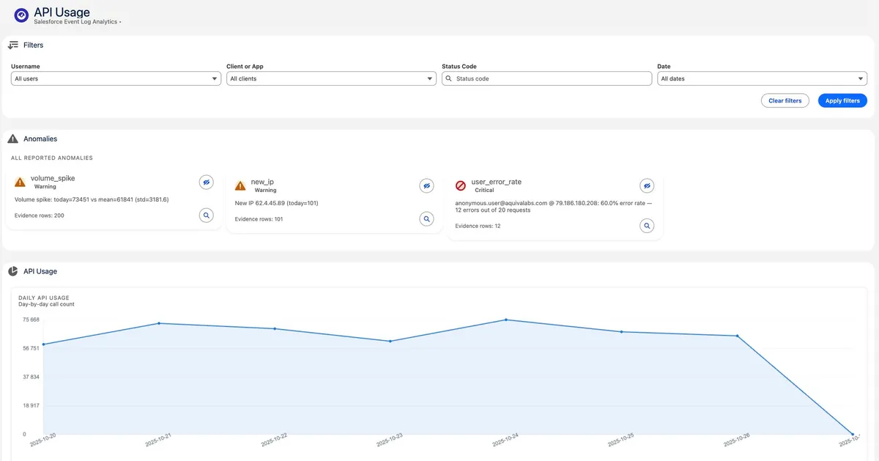
Task: Click the API Usage app logo icon
Action: (21, 15)
